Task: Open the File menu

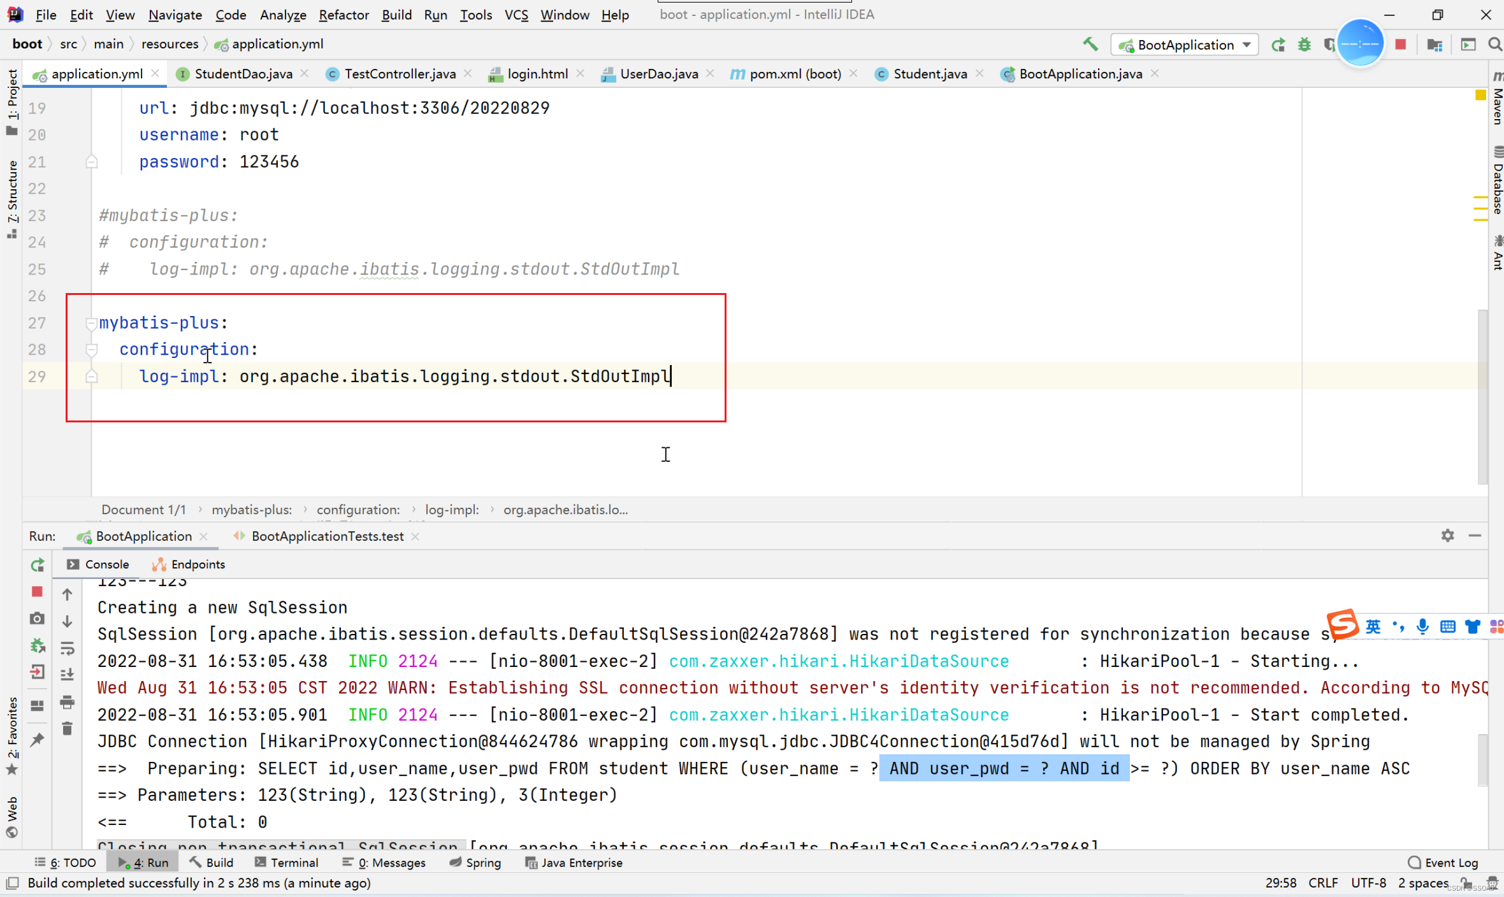Action: click(46, 15)
